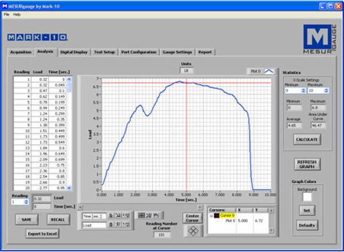Click the RECALL button
The height and width of the screenshot is (252, 344).
58,219
